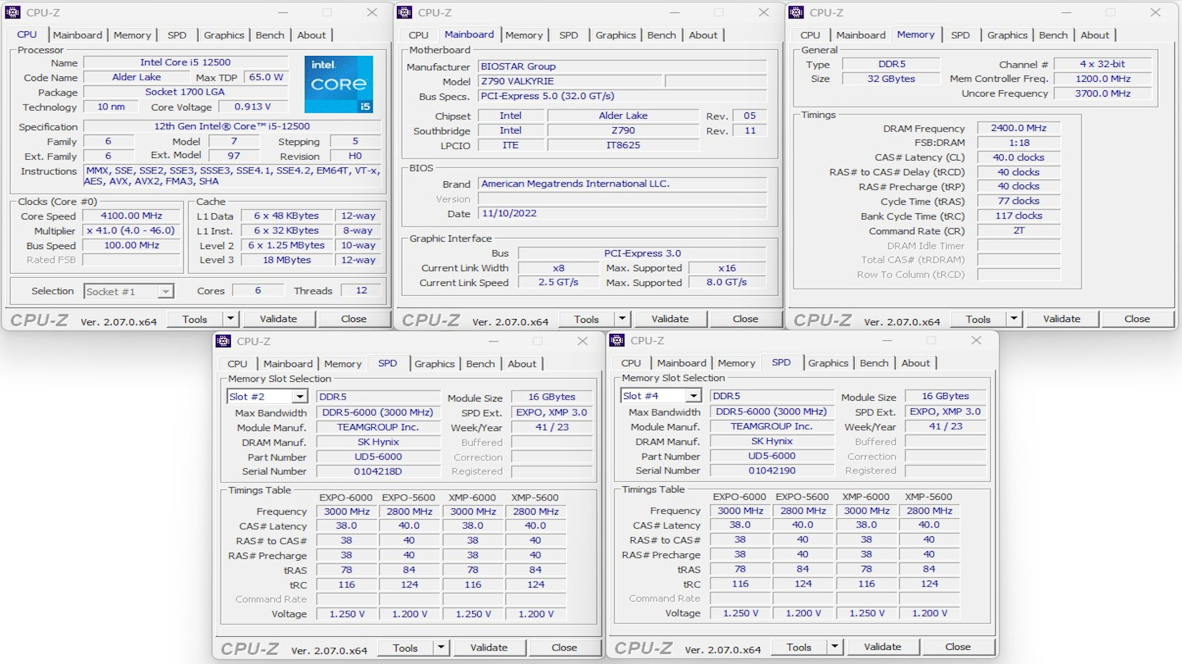This screenshot has height=664, width=1182.
Task: Open the Slot #4 memory slot dropdown
Action: (x=694, y=395)
